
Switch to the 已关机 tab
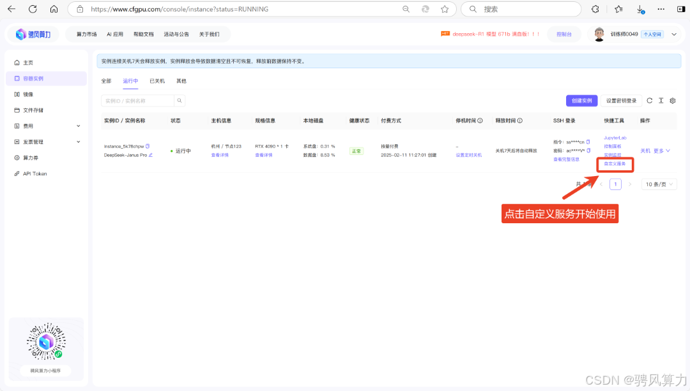[x=157, y=81]
